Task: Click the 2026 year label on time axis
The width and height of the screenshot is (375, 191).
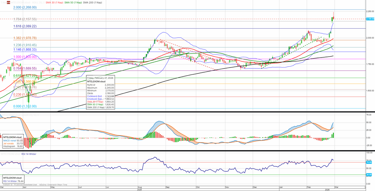Action: point(326,189)
